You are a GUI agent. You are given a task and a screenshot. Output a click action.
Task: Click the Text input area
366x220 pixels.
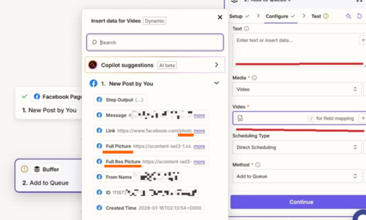tap(297, 48)
